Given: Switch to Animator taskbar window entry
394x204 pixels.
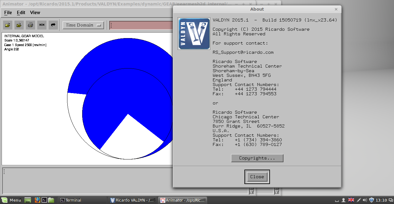Looking at the screenshot, I should tap(183, 200).
